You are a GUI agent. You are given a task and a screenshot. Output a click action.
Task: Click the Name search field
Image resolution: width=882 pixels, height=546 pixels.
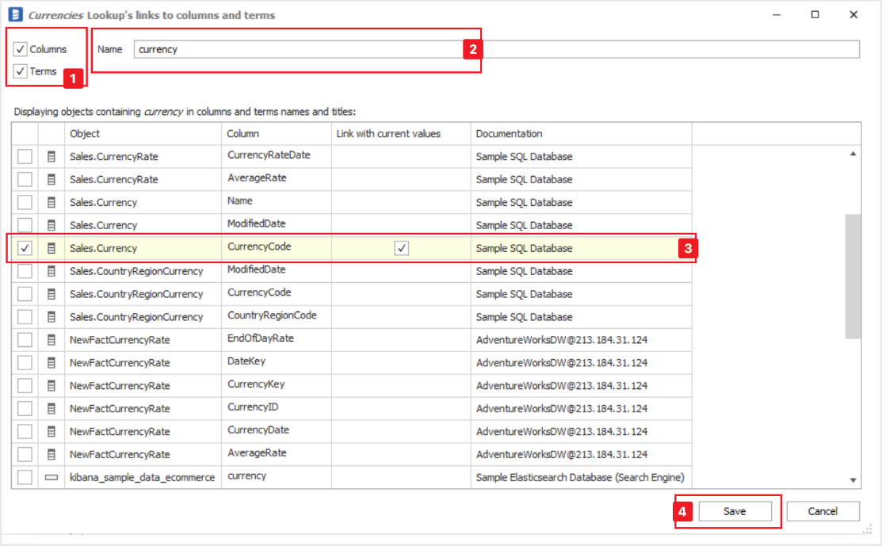coord(496,49)
